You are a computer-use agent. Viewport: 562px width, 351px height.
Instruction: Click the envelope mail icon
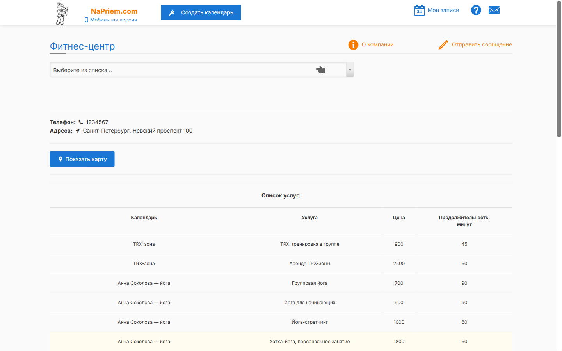(494, 10)
